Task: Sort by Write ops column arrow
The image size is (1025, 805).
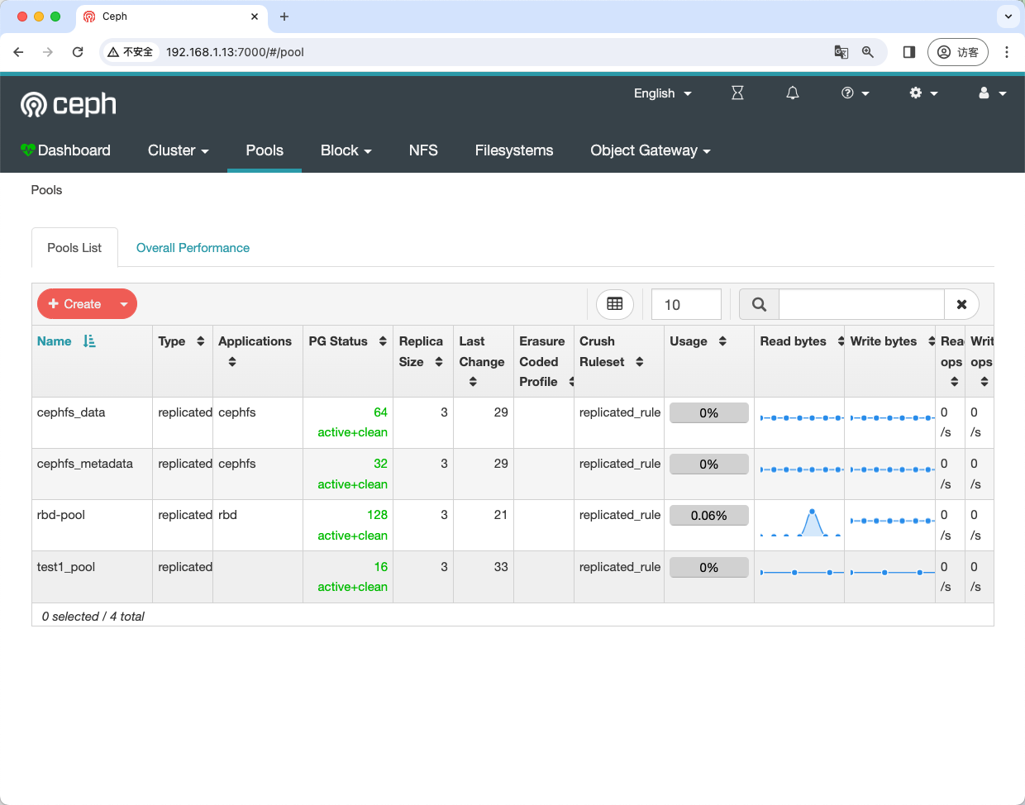Action: [x=984, y=382]
